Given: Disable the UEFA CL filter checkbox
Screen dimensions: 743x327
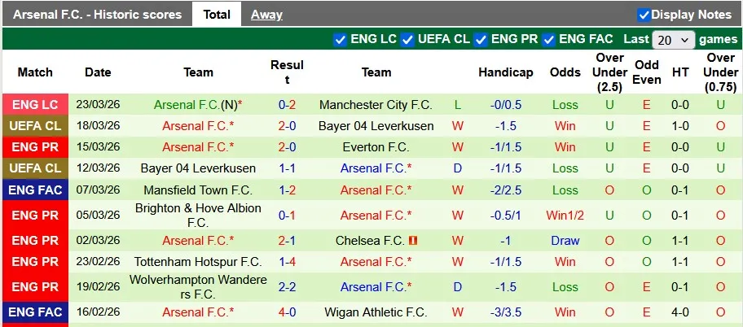Looking at the screenshot, I should coord(409,39).
